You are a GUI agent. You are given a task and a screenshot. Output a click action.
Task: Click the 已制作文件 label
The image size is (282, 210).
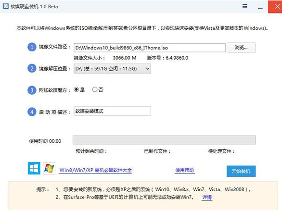[157, 151]
